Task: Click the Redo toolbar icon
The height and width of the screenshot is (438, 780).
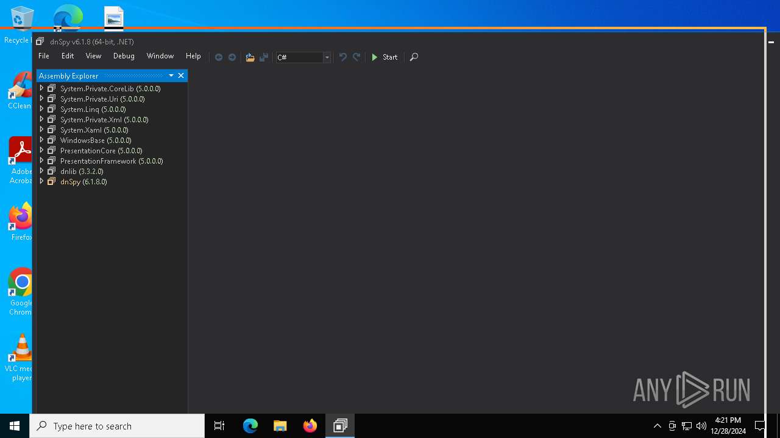Action: point(356,57)
